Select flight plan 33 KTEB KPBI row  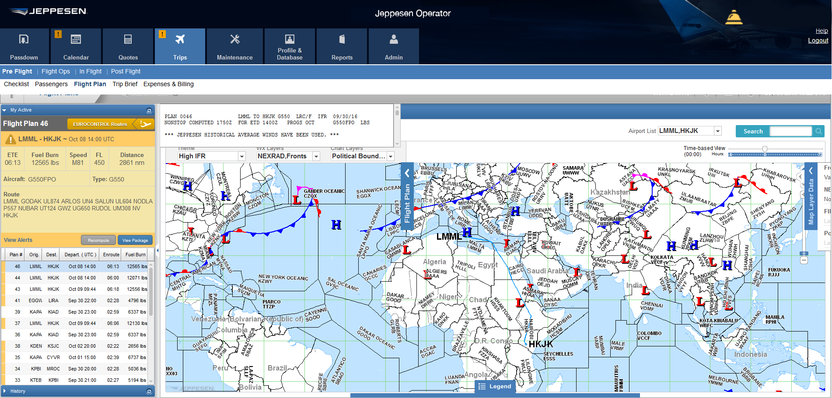[x=75, y=380]
